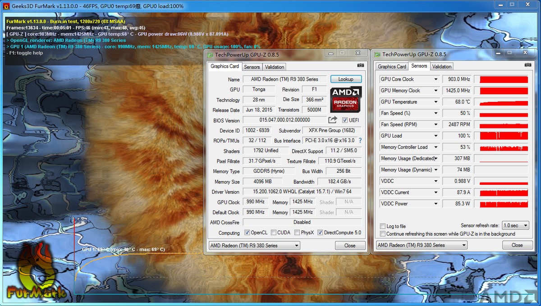Viewport: 541px width, 306px height.
Task: Click the Memory Type value "GDDR5 (Hynix)"
Action: pos(269,171)
